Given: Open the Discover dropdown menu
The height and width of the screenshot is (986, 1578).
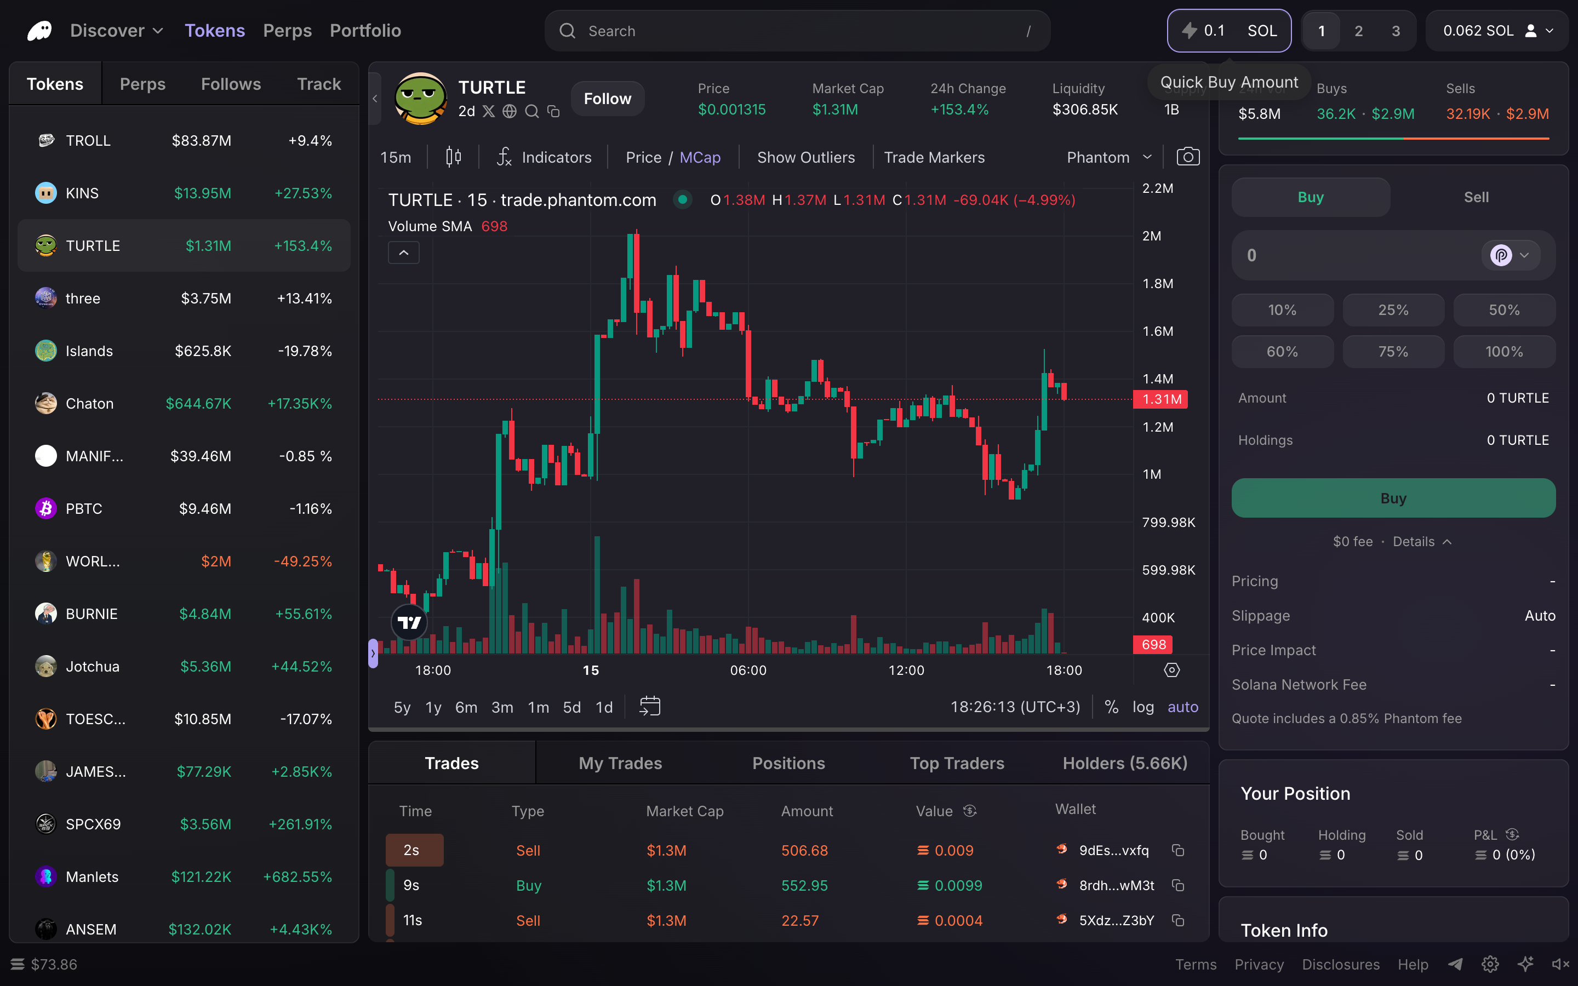Looking at the screenshot, I should point(117,31).
